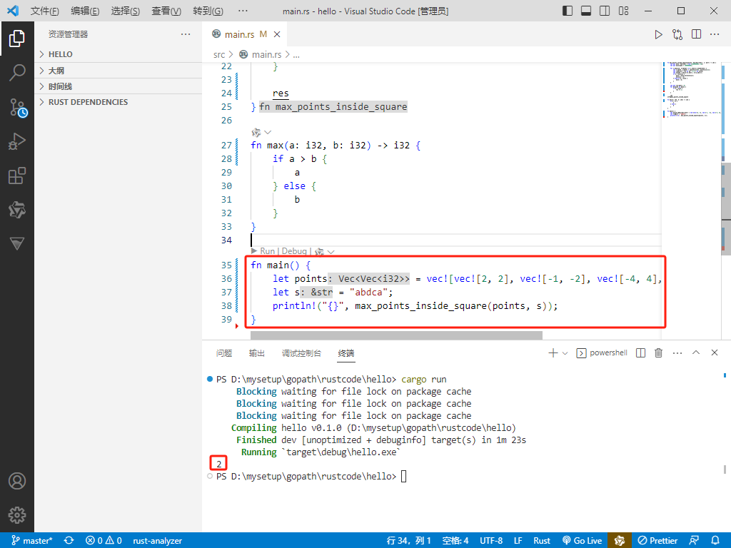Show more menus via title bar ellipsis
This screenshot has width=731, height=548.
(243, 11)
